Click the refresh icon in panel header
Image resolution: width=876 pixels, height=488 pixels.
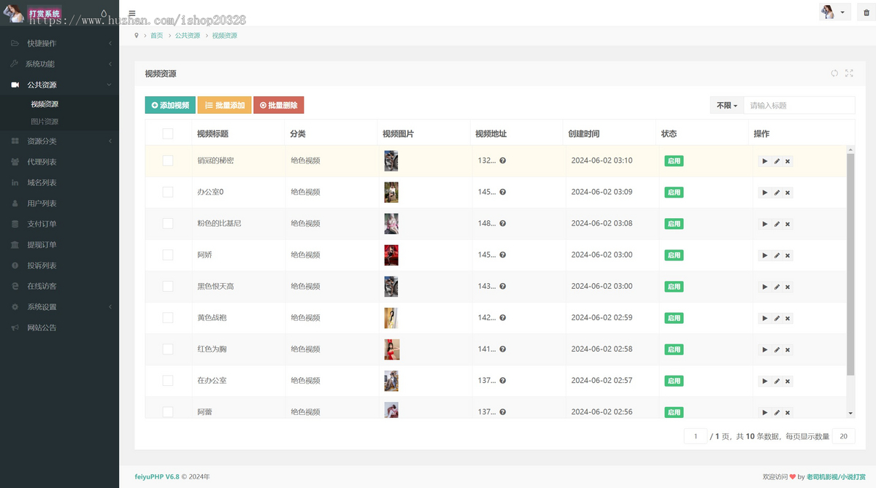[834, 73]
